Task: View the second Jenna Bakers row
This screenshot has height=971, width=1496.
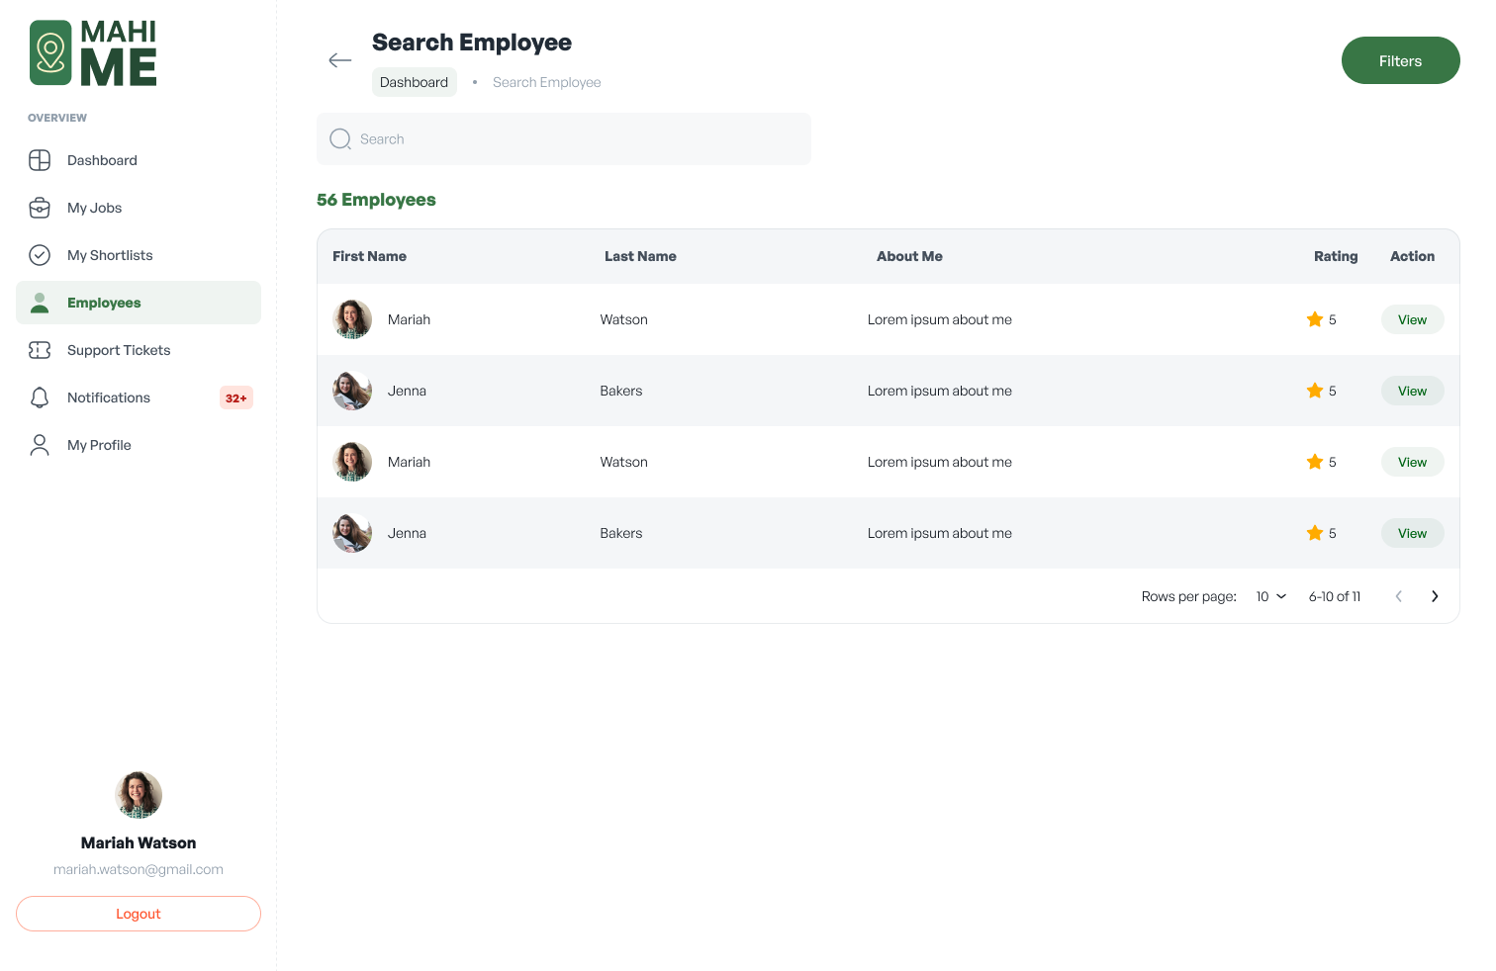Action: pyautogui.click(x=1413, y=533)
